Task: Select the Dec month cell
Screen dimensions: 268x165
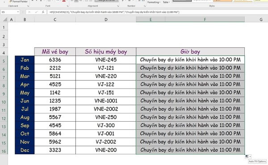Action: coord(25,150)
